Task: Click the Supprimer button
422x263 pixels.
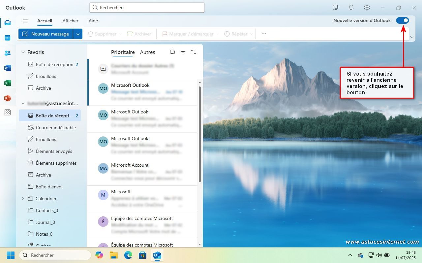Action: 102,34
